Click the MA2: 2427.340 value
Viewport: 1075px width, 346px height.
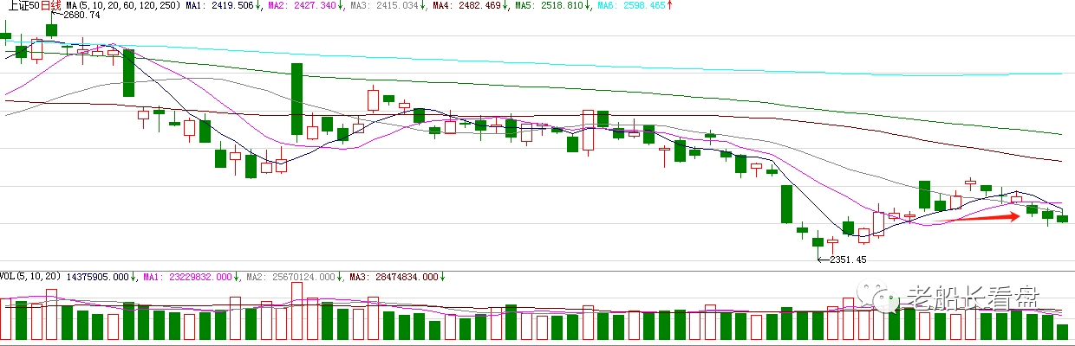click(x=304, y=6)
